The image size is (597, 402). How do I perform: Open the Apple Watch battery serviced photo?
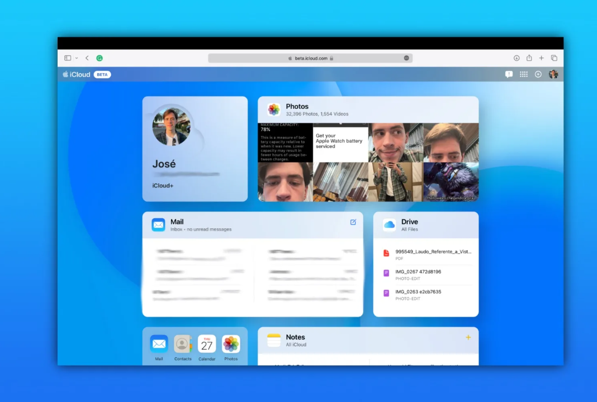[x=340, y=142]
